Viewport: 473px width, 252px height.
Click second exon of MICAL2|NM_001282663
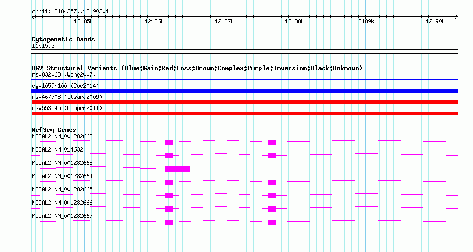(272, 142)
